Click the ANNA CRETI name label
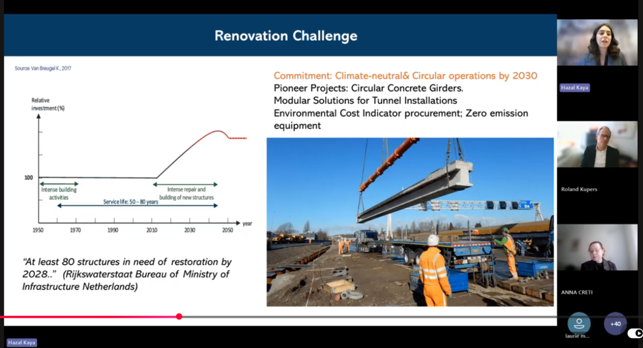The height and width of the screenshot is (348, 643). coord(577,293)
